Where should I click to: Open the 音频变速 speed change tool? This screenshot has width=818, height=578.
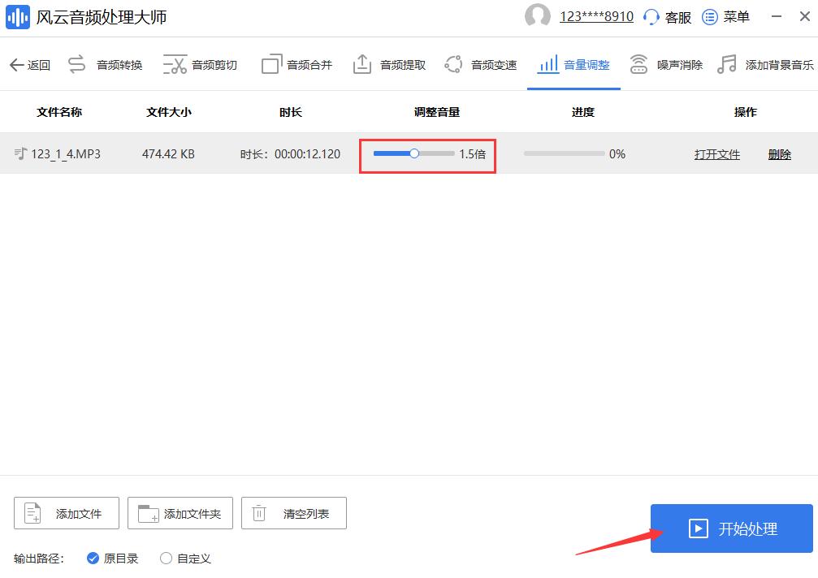480,64
